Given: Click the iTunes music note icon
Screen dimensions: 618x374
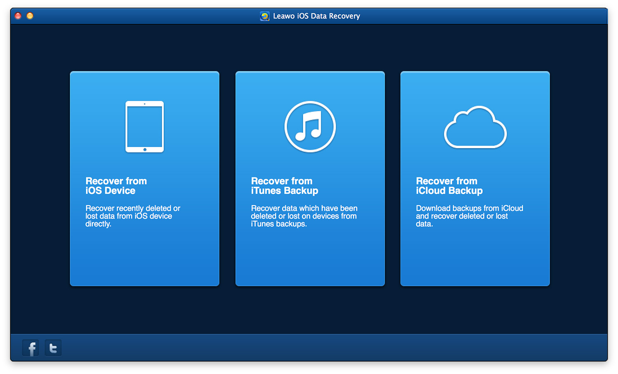Looking at the screenshot, I should [x=310, y=127].
